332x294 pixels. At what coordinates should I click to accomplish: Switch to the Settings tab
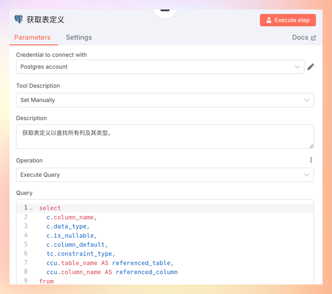pyautogui.click(x=79, y=37)
